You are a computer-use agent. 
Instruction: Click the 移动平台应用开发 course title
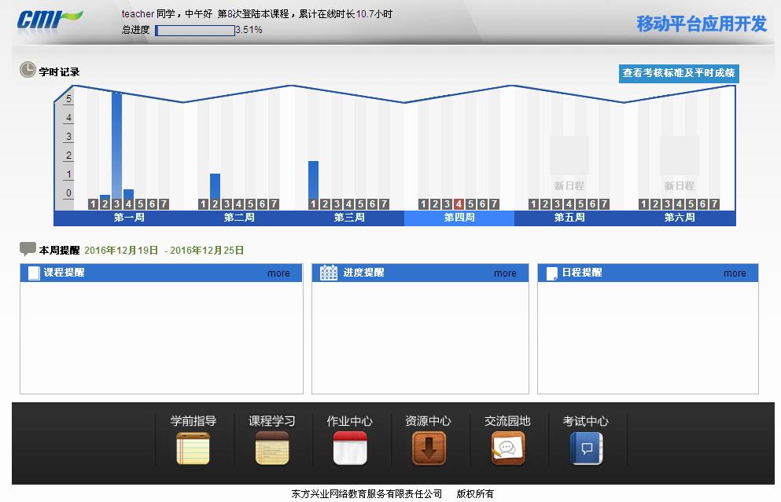[702, 24]
